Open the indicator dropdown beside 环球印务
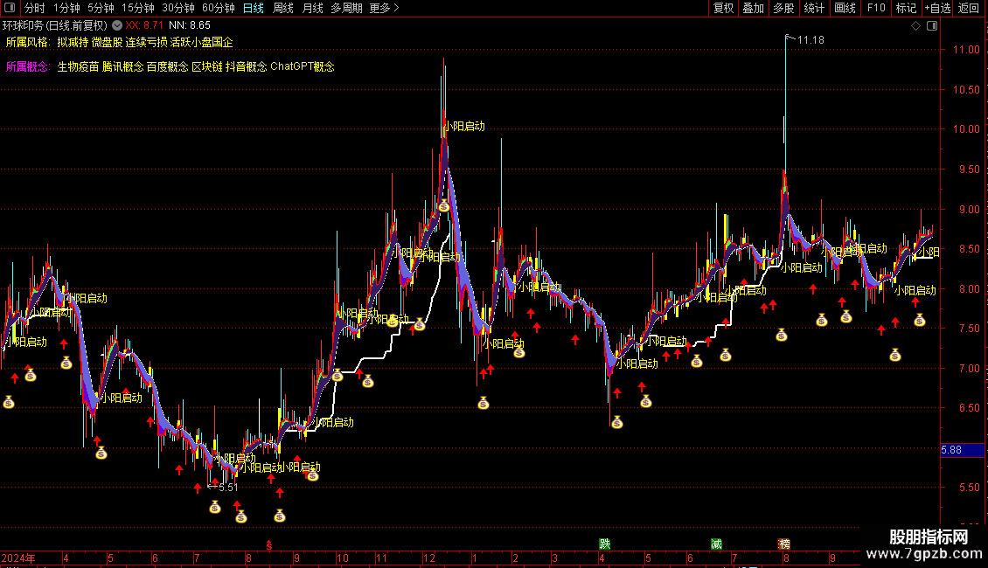 (117, 25)
